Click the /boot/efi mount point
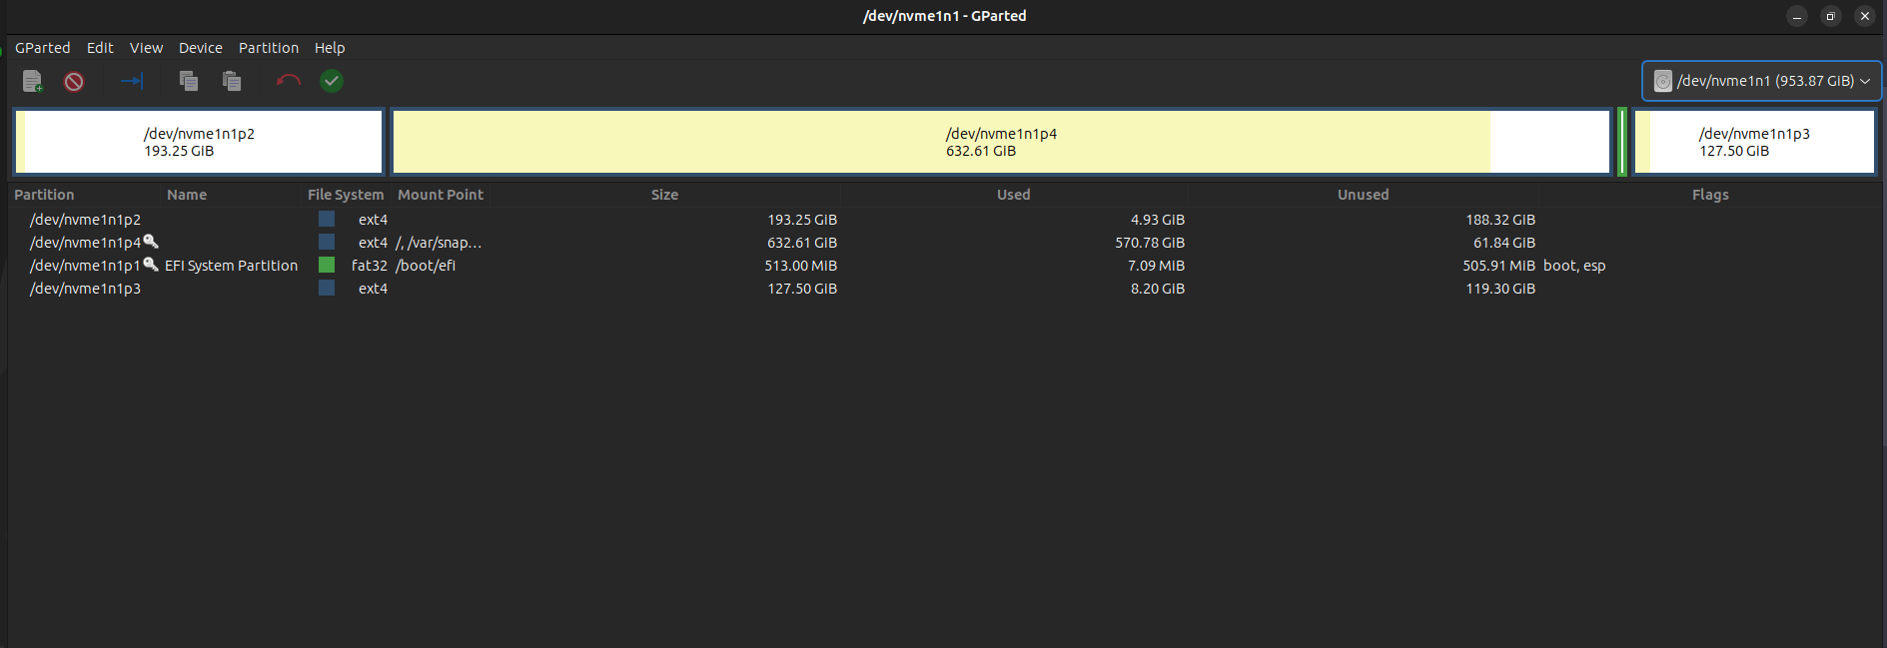This screenshot has height=648, width=1887. tap(426, 266)
